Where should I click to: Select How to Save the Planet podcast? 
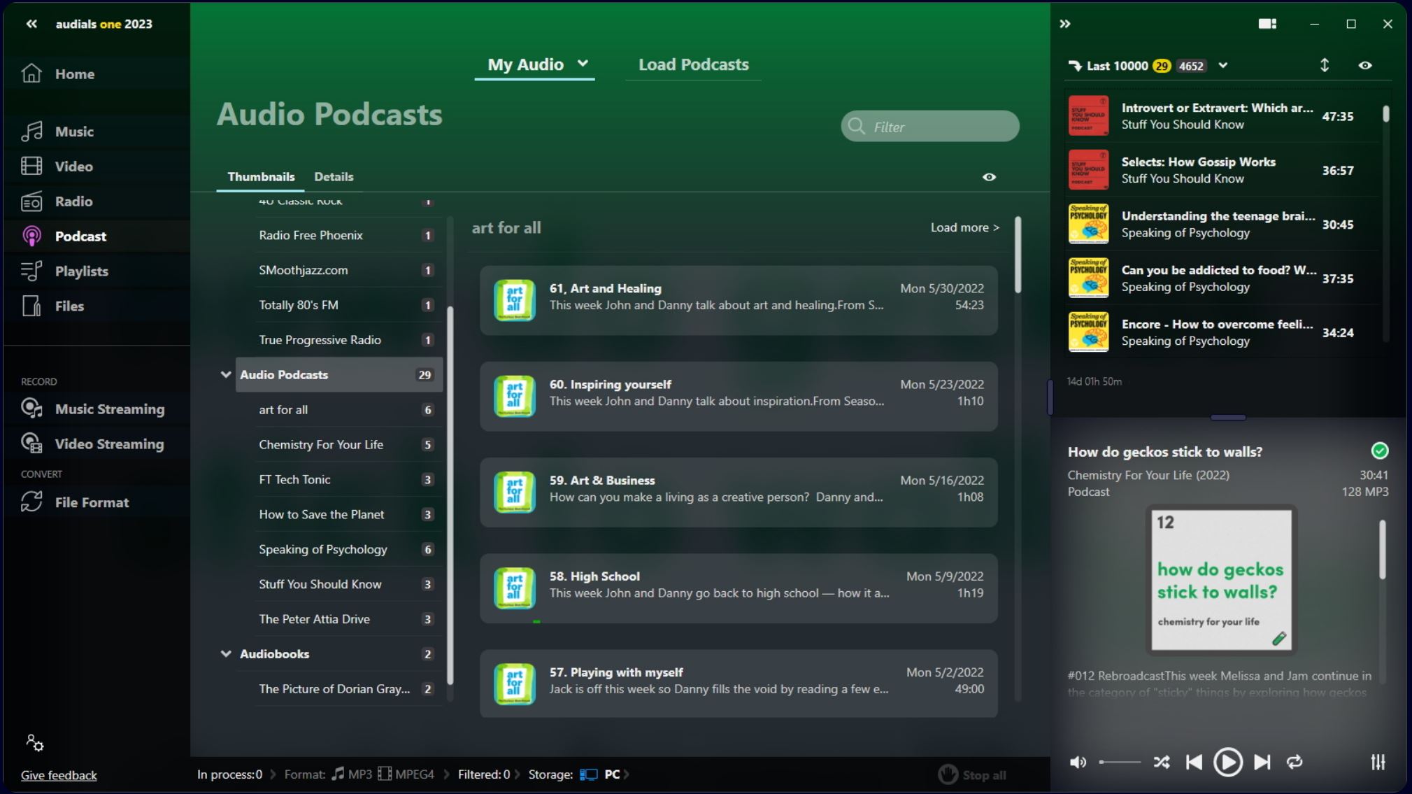coord(348,515)
